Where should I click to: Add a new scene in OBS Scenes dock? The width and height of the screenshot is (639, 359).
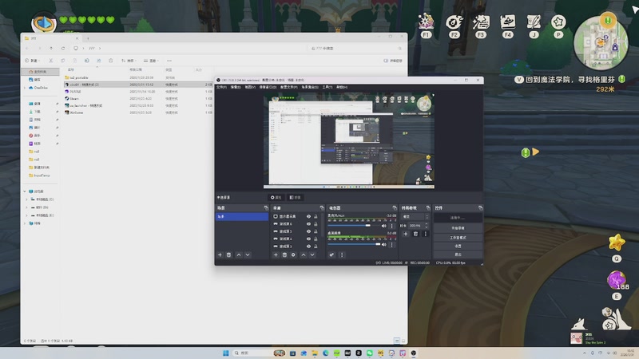[220, 254]
